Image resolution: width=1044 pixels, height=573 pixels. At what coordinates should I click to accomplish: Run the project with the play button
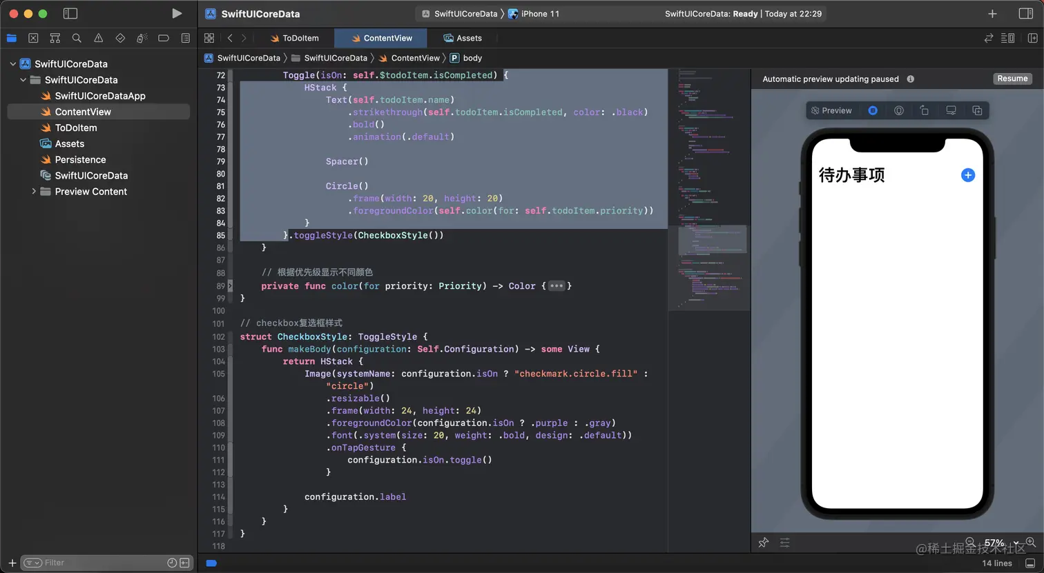click(177, 13)
